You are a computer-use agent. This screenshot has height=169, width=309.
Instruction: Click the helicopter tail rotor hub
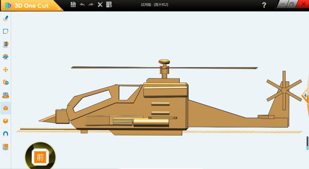[284, 90]
